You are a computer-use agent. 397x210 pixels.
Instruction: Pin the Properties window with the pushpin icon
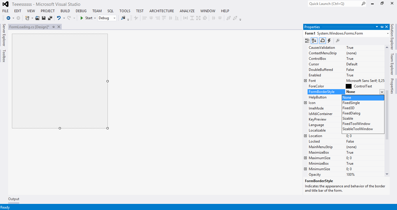pos(382,27)
